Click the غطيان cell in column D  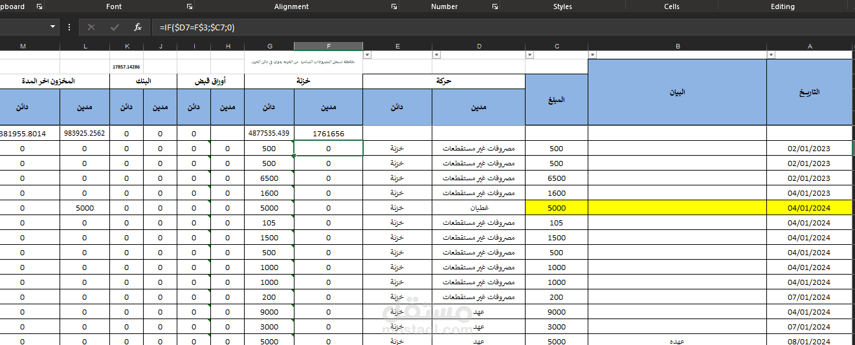479,208
